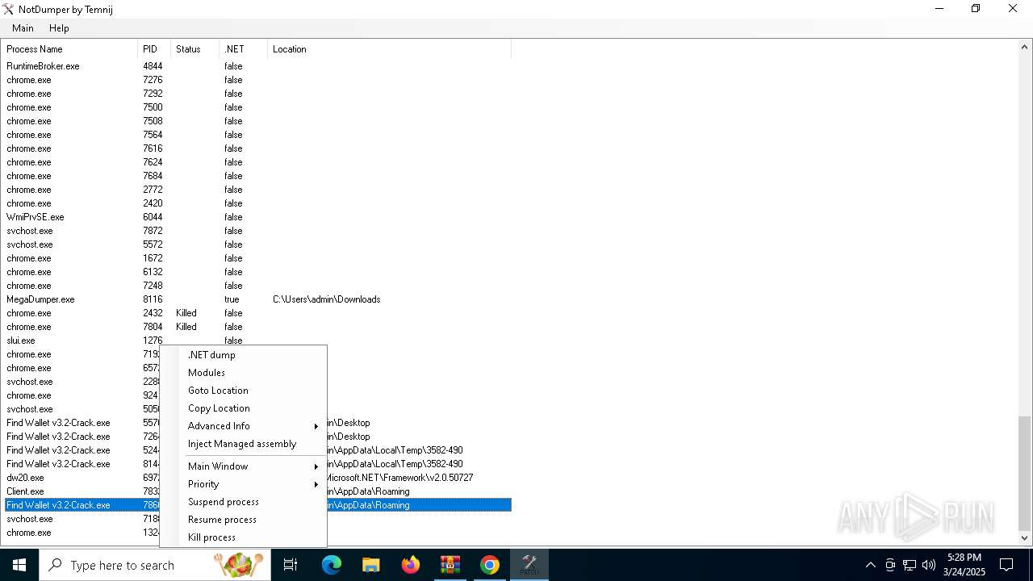The height and width of the screenshot is (581, 1033).
Task: Switch to Chrome on the taskbar
Action: 489,565
